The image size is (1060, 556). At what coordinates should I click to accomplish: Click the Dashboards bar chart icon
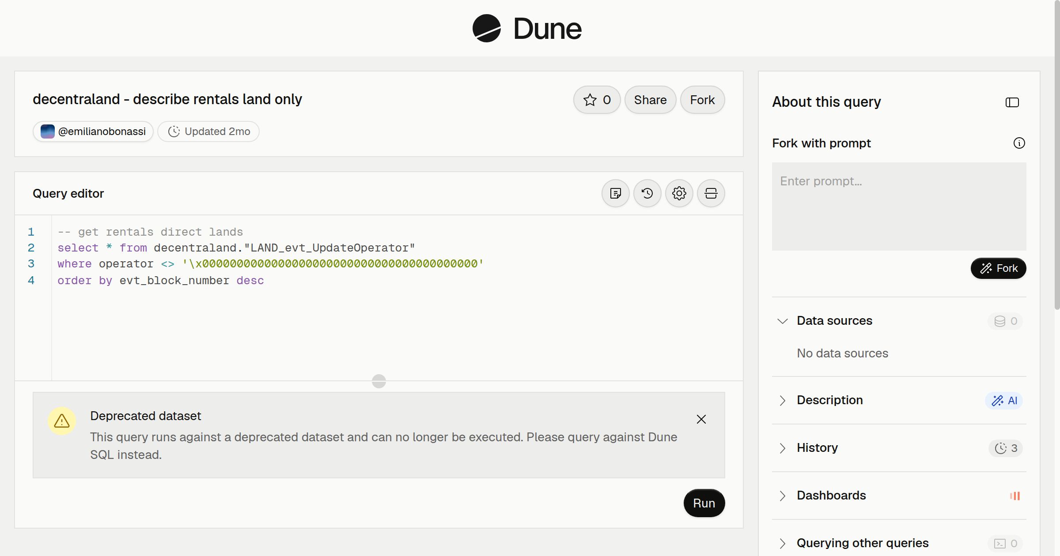coord(1015,496)
